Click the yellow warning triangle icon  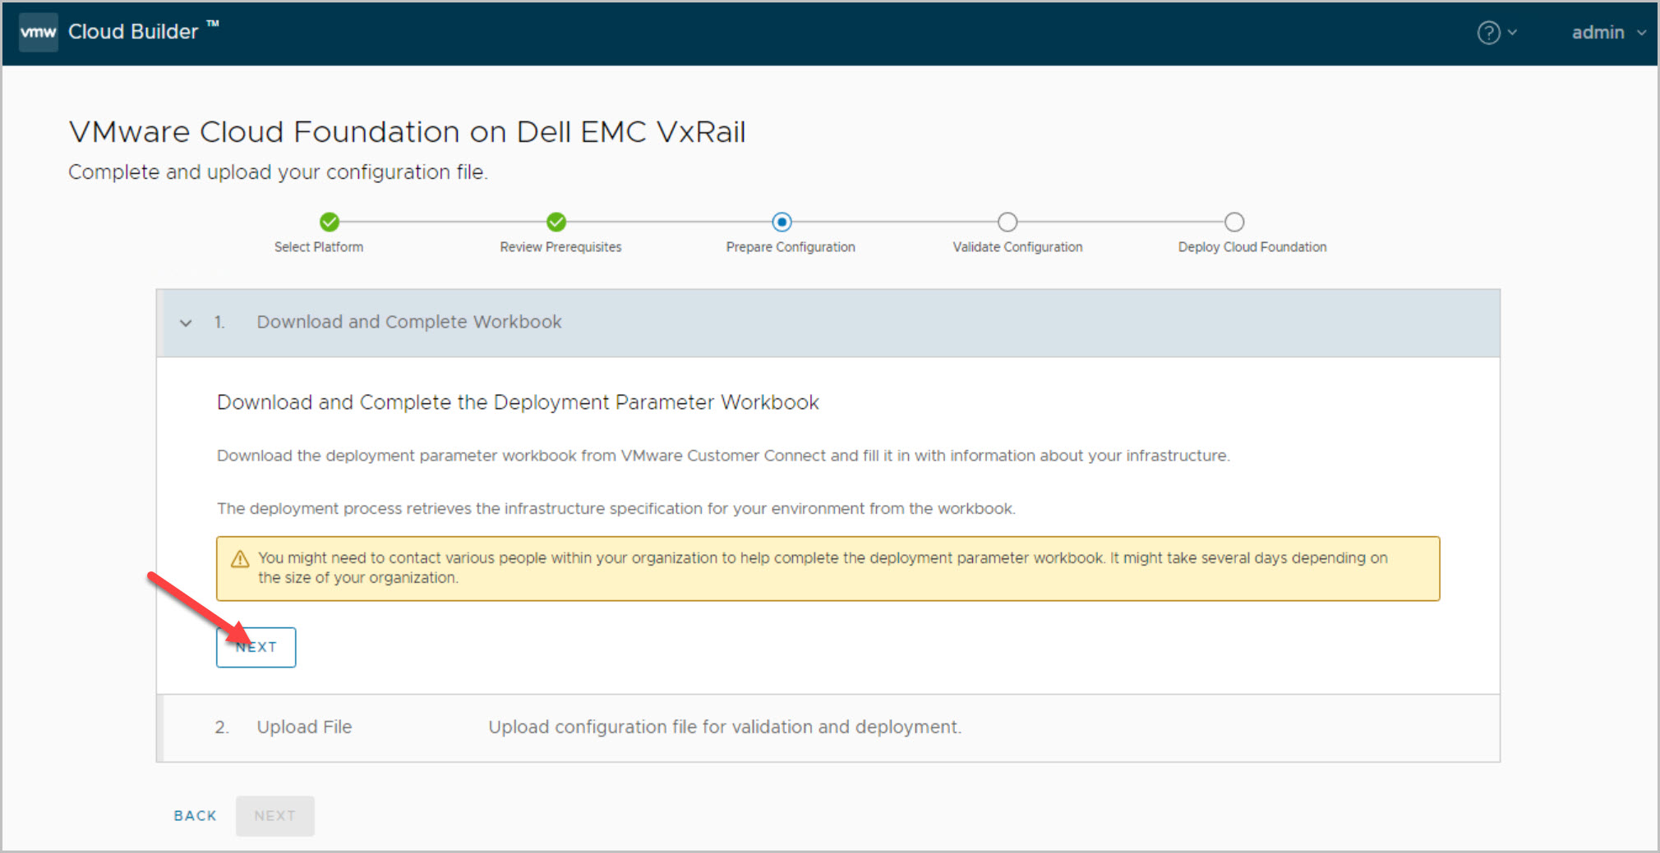tap(240, 559)
